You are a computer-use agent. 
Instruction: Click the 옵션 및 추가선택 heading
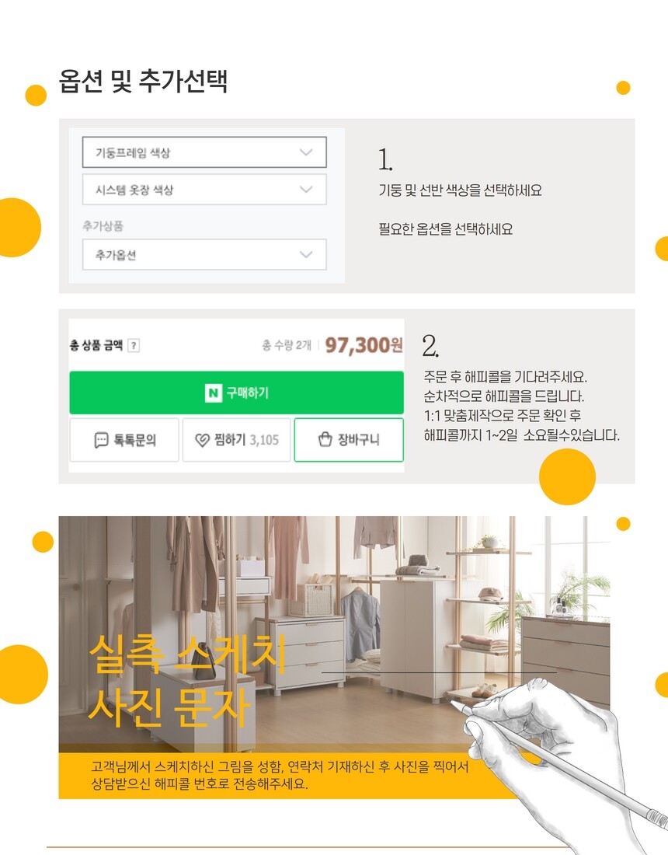pos(143,82)
